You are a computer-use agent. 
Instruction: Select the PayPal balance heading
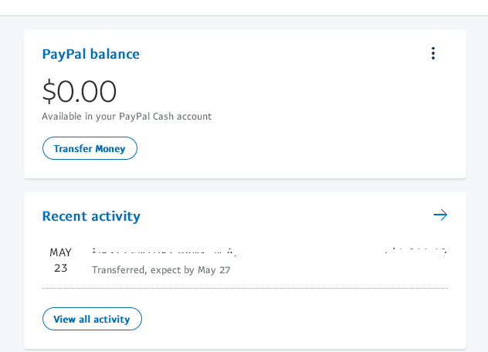pyautogui.click(x=90, y=54)
